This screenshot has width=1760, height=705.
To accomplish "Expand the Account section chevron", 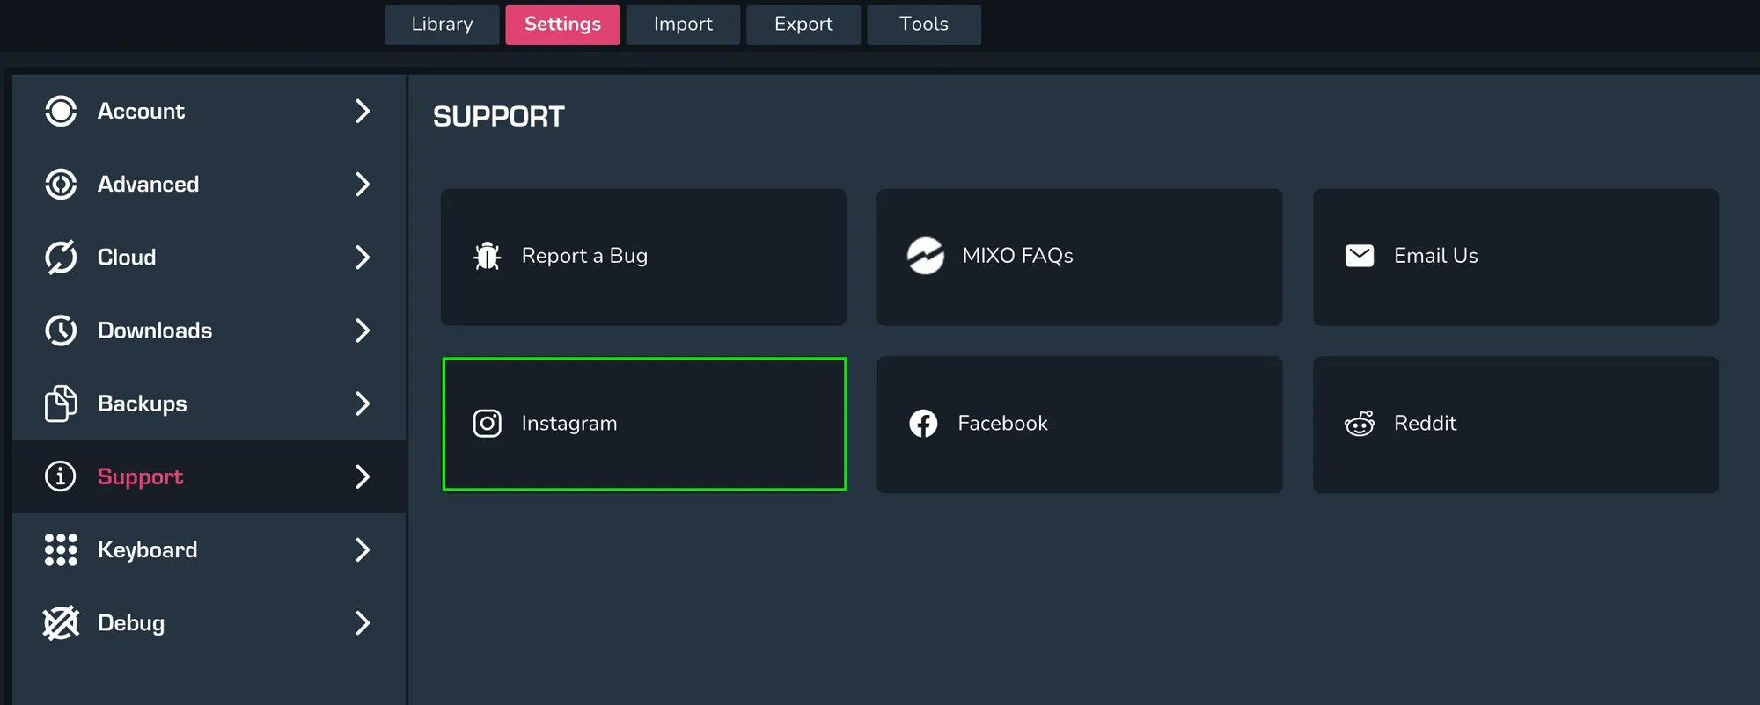I will (x=362, y=112).
